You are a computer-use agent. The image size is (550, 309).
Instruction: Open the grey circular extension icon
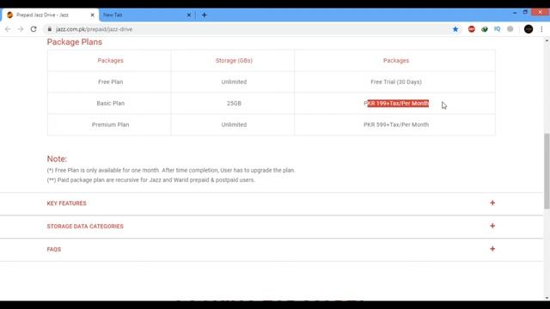click(510, 29)
